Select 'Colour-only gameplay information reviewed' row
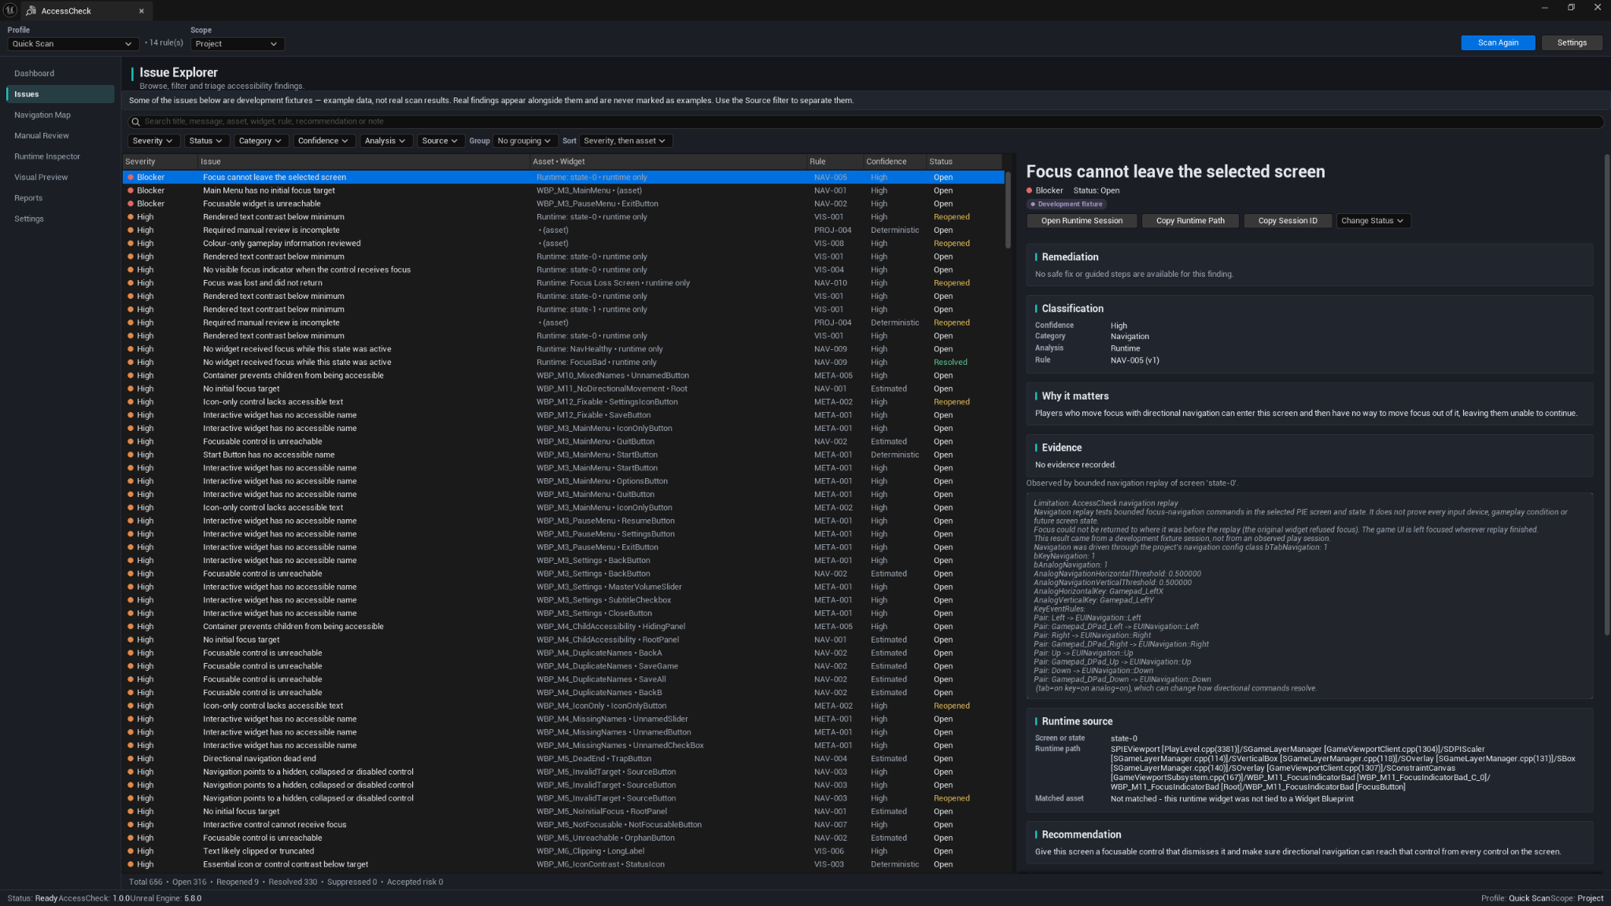Image resolution: width=1611 pixels, height=906 pixels. pyautogui.click(x=563, y=244)
